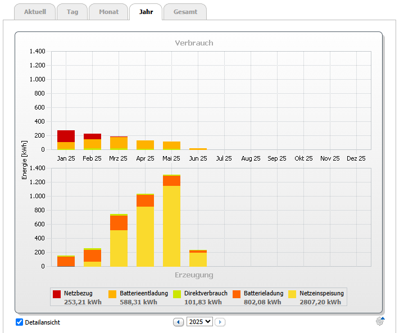Click the red Netzbezug legend swatch
Screen dimensions: 404x333
coord(57,294)
